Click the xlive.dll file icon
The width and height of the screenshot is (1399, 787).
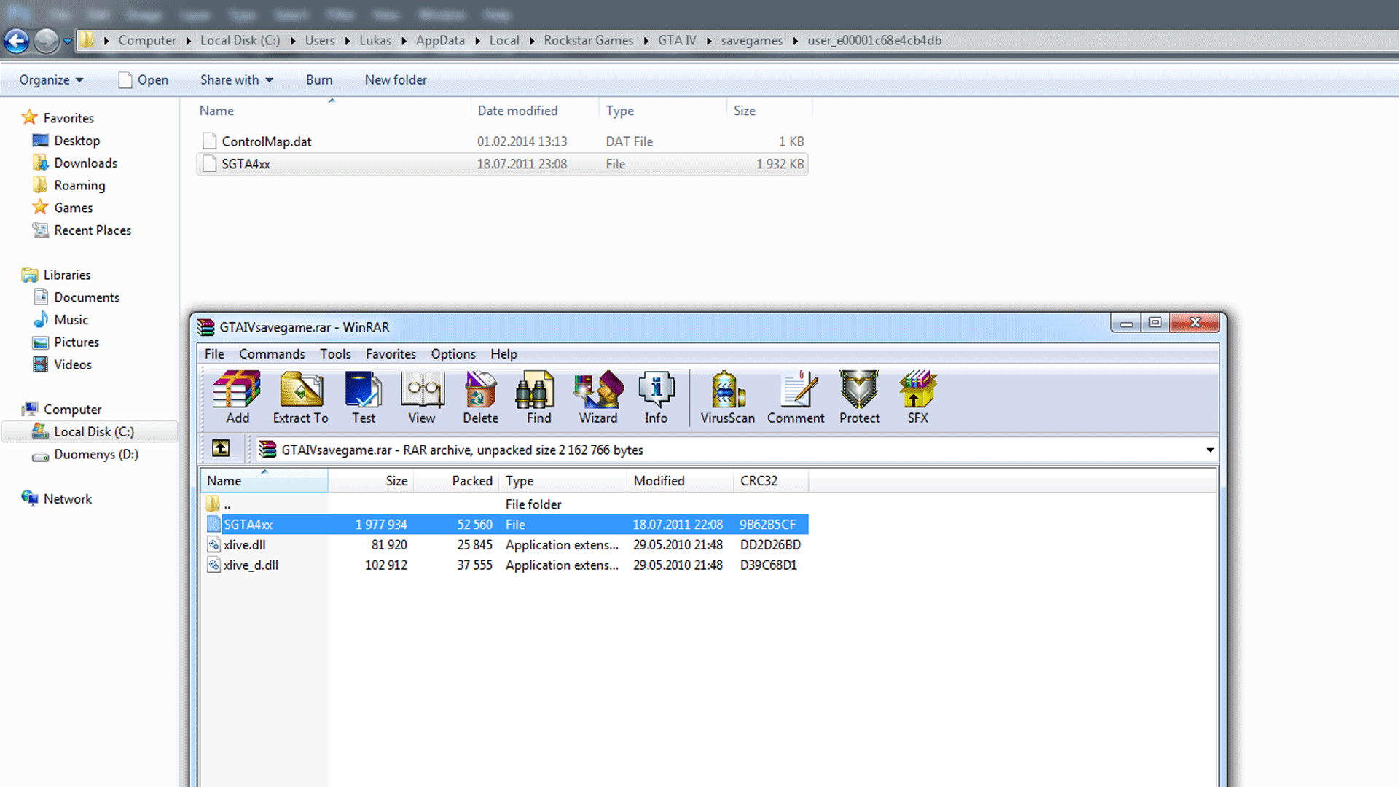point(213,544)
